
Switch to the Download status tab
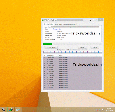pyautogui.click(x=49, y=24)
